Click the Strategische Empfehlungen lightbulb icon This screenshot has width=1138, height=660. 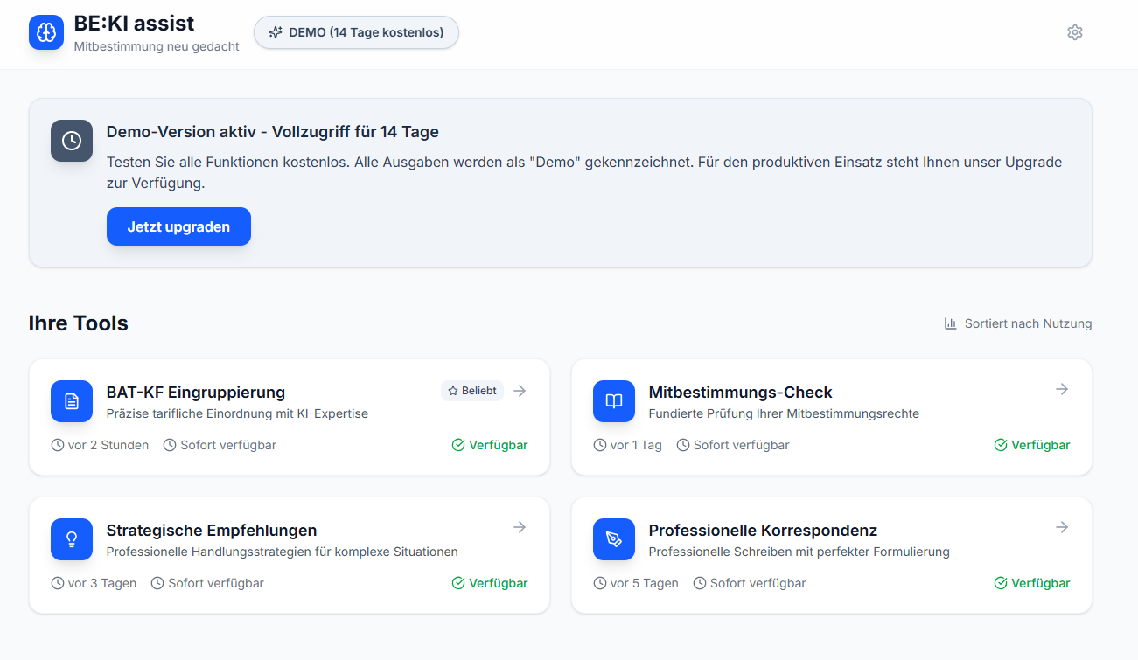[x=72, y=539]
